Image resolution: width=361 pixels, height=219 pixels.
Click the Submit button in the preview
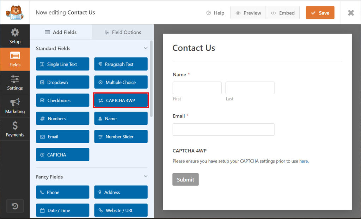(185, 179)
